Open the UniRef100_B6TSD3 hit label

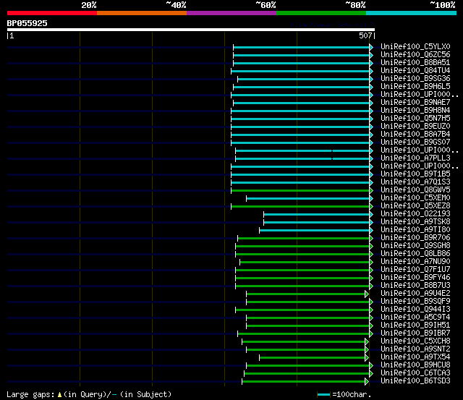[x=415, y=381]
